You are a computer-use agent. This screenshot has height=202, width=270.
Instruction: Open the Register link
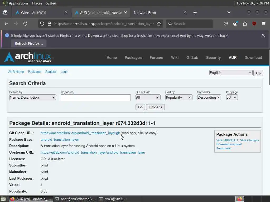[51, 72]
